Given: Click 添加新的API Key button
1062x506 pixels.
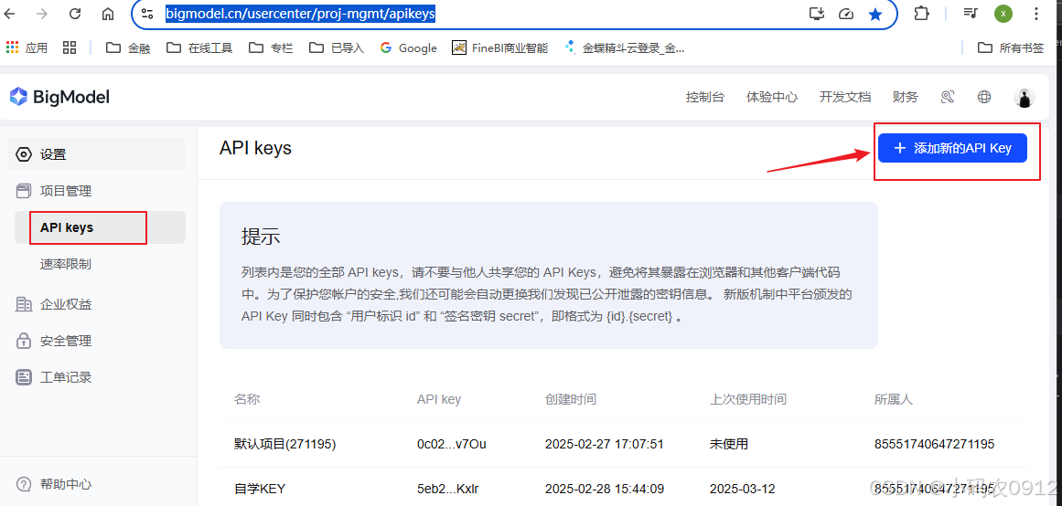Looking at the screenshot, I should (952, 148).
